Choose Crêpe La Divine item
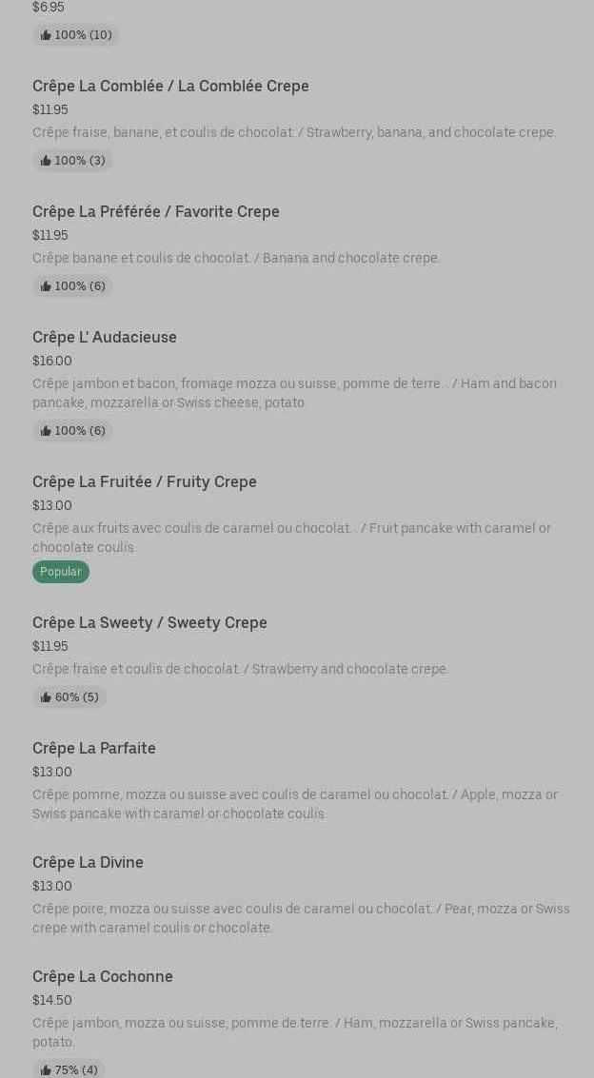Image resolution: width=594 pixels, height=1078 pixels. click(88, 863)
